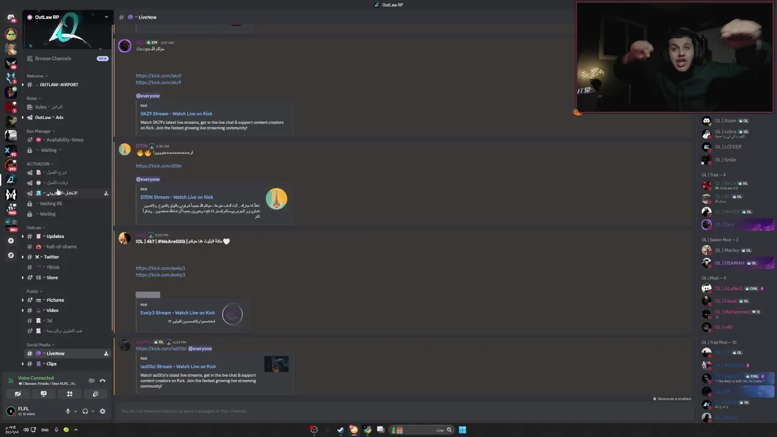View OL | LCFEER member profile
The width and height of the screenshot is (777, 437).
tap(736, 146)
